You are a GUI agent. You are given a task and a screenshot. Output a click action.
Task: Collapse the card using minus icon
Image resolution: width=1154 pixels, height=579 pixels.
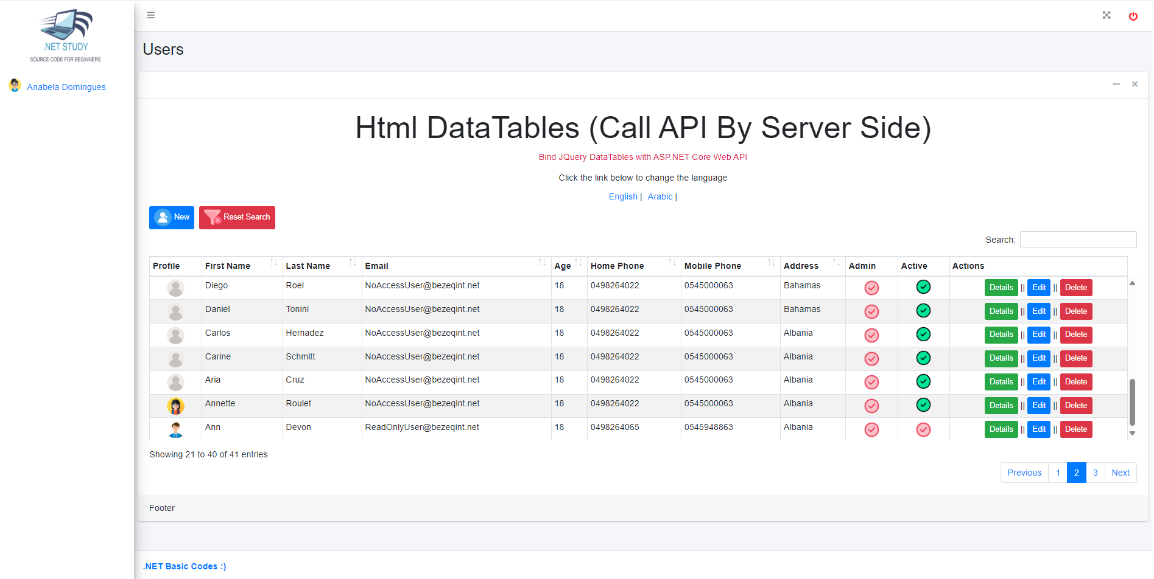(x=1116, y=85)
